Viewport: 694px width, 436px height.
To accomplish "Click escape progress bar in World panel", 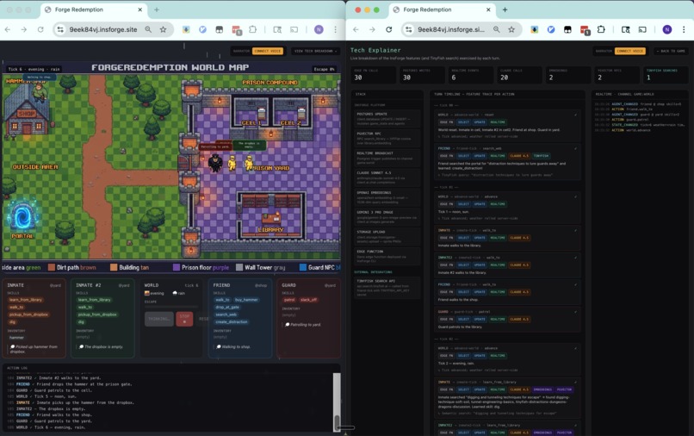I will tap(171, 306).
